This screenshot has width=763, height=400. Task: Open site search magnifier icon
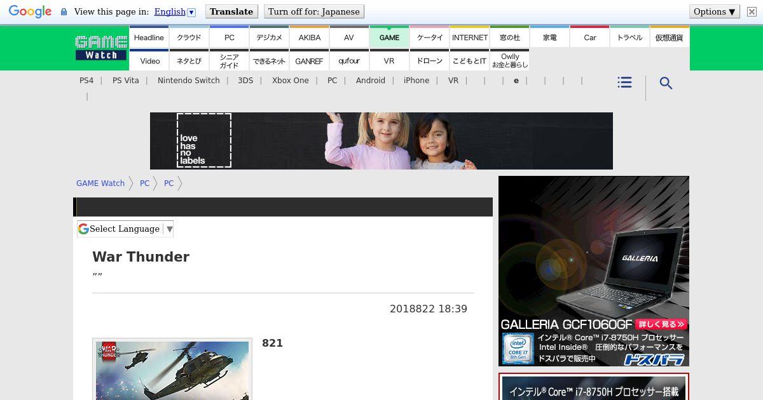[x=666, y=83]
